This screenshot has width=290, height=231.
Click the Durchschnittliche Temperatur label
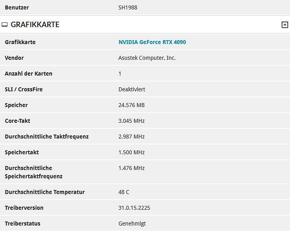point(45,192)
